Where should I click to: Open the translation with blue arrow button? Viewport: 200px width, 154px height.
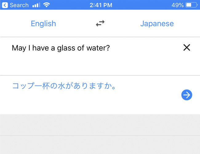(x=186, y=95)
